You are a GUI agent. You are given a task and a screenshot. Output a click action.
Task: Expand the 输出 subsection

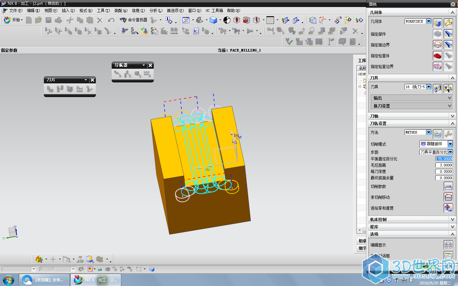(x=412, y=98)
